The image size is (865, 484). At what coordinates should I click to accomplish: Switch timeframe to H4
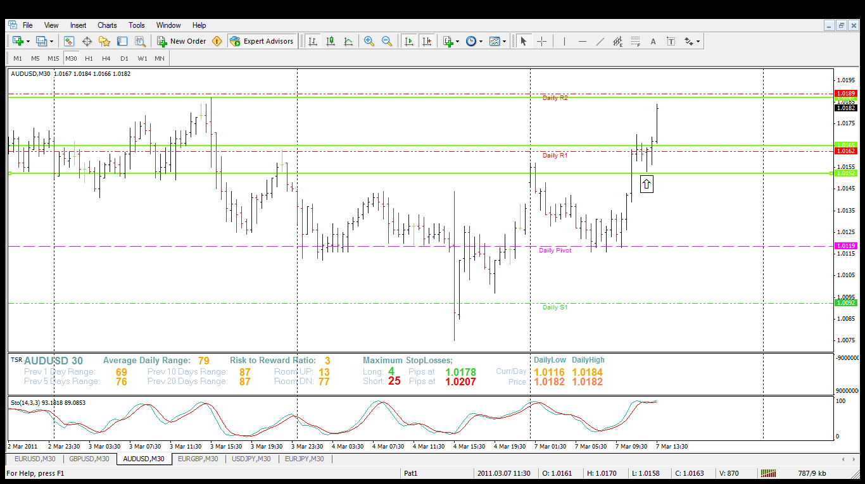click(x=106, y=58)
